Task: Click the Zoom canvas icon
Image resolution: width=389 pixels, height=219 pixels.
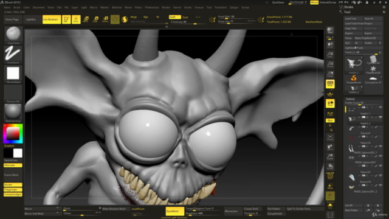Action: tap(330, 55)
